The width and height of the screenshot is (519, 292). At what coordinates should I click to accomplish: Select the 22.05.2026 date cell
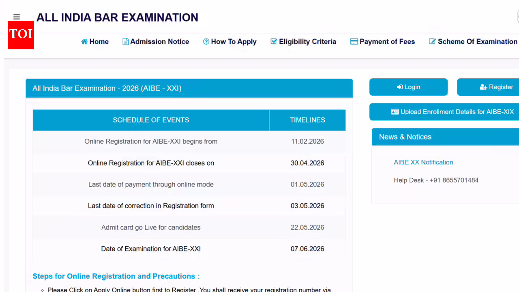pyautogui.click(x=307, y=228)
